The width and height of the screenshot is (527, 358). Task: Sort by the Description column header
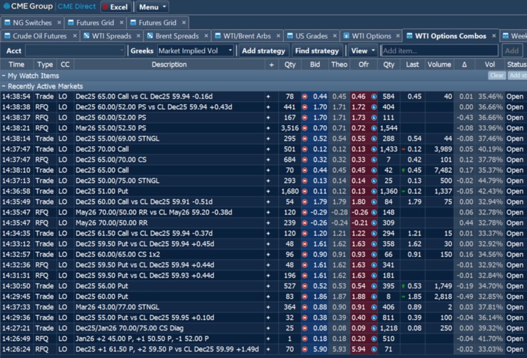(169, 65)
